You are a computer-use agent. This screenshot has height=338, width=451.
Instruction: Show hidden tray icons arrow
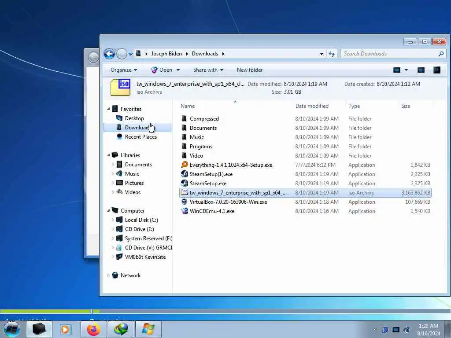(x=374, y=330)
